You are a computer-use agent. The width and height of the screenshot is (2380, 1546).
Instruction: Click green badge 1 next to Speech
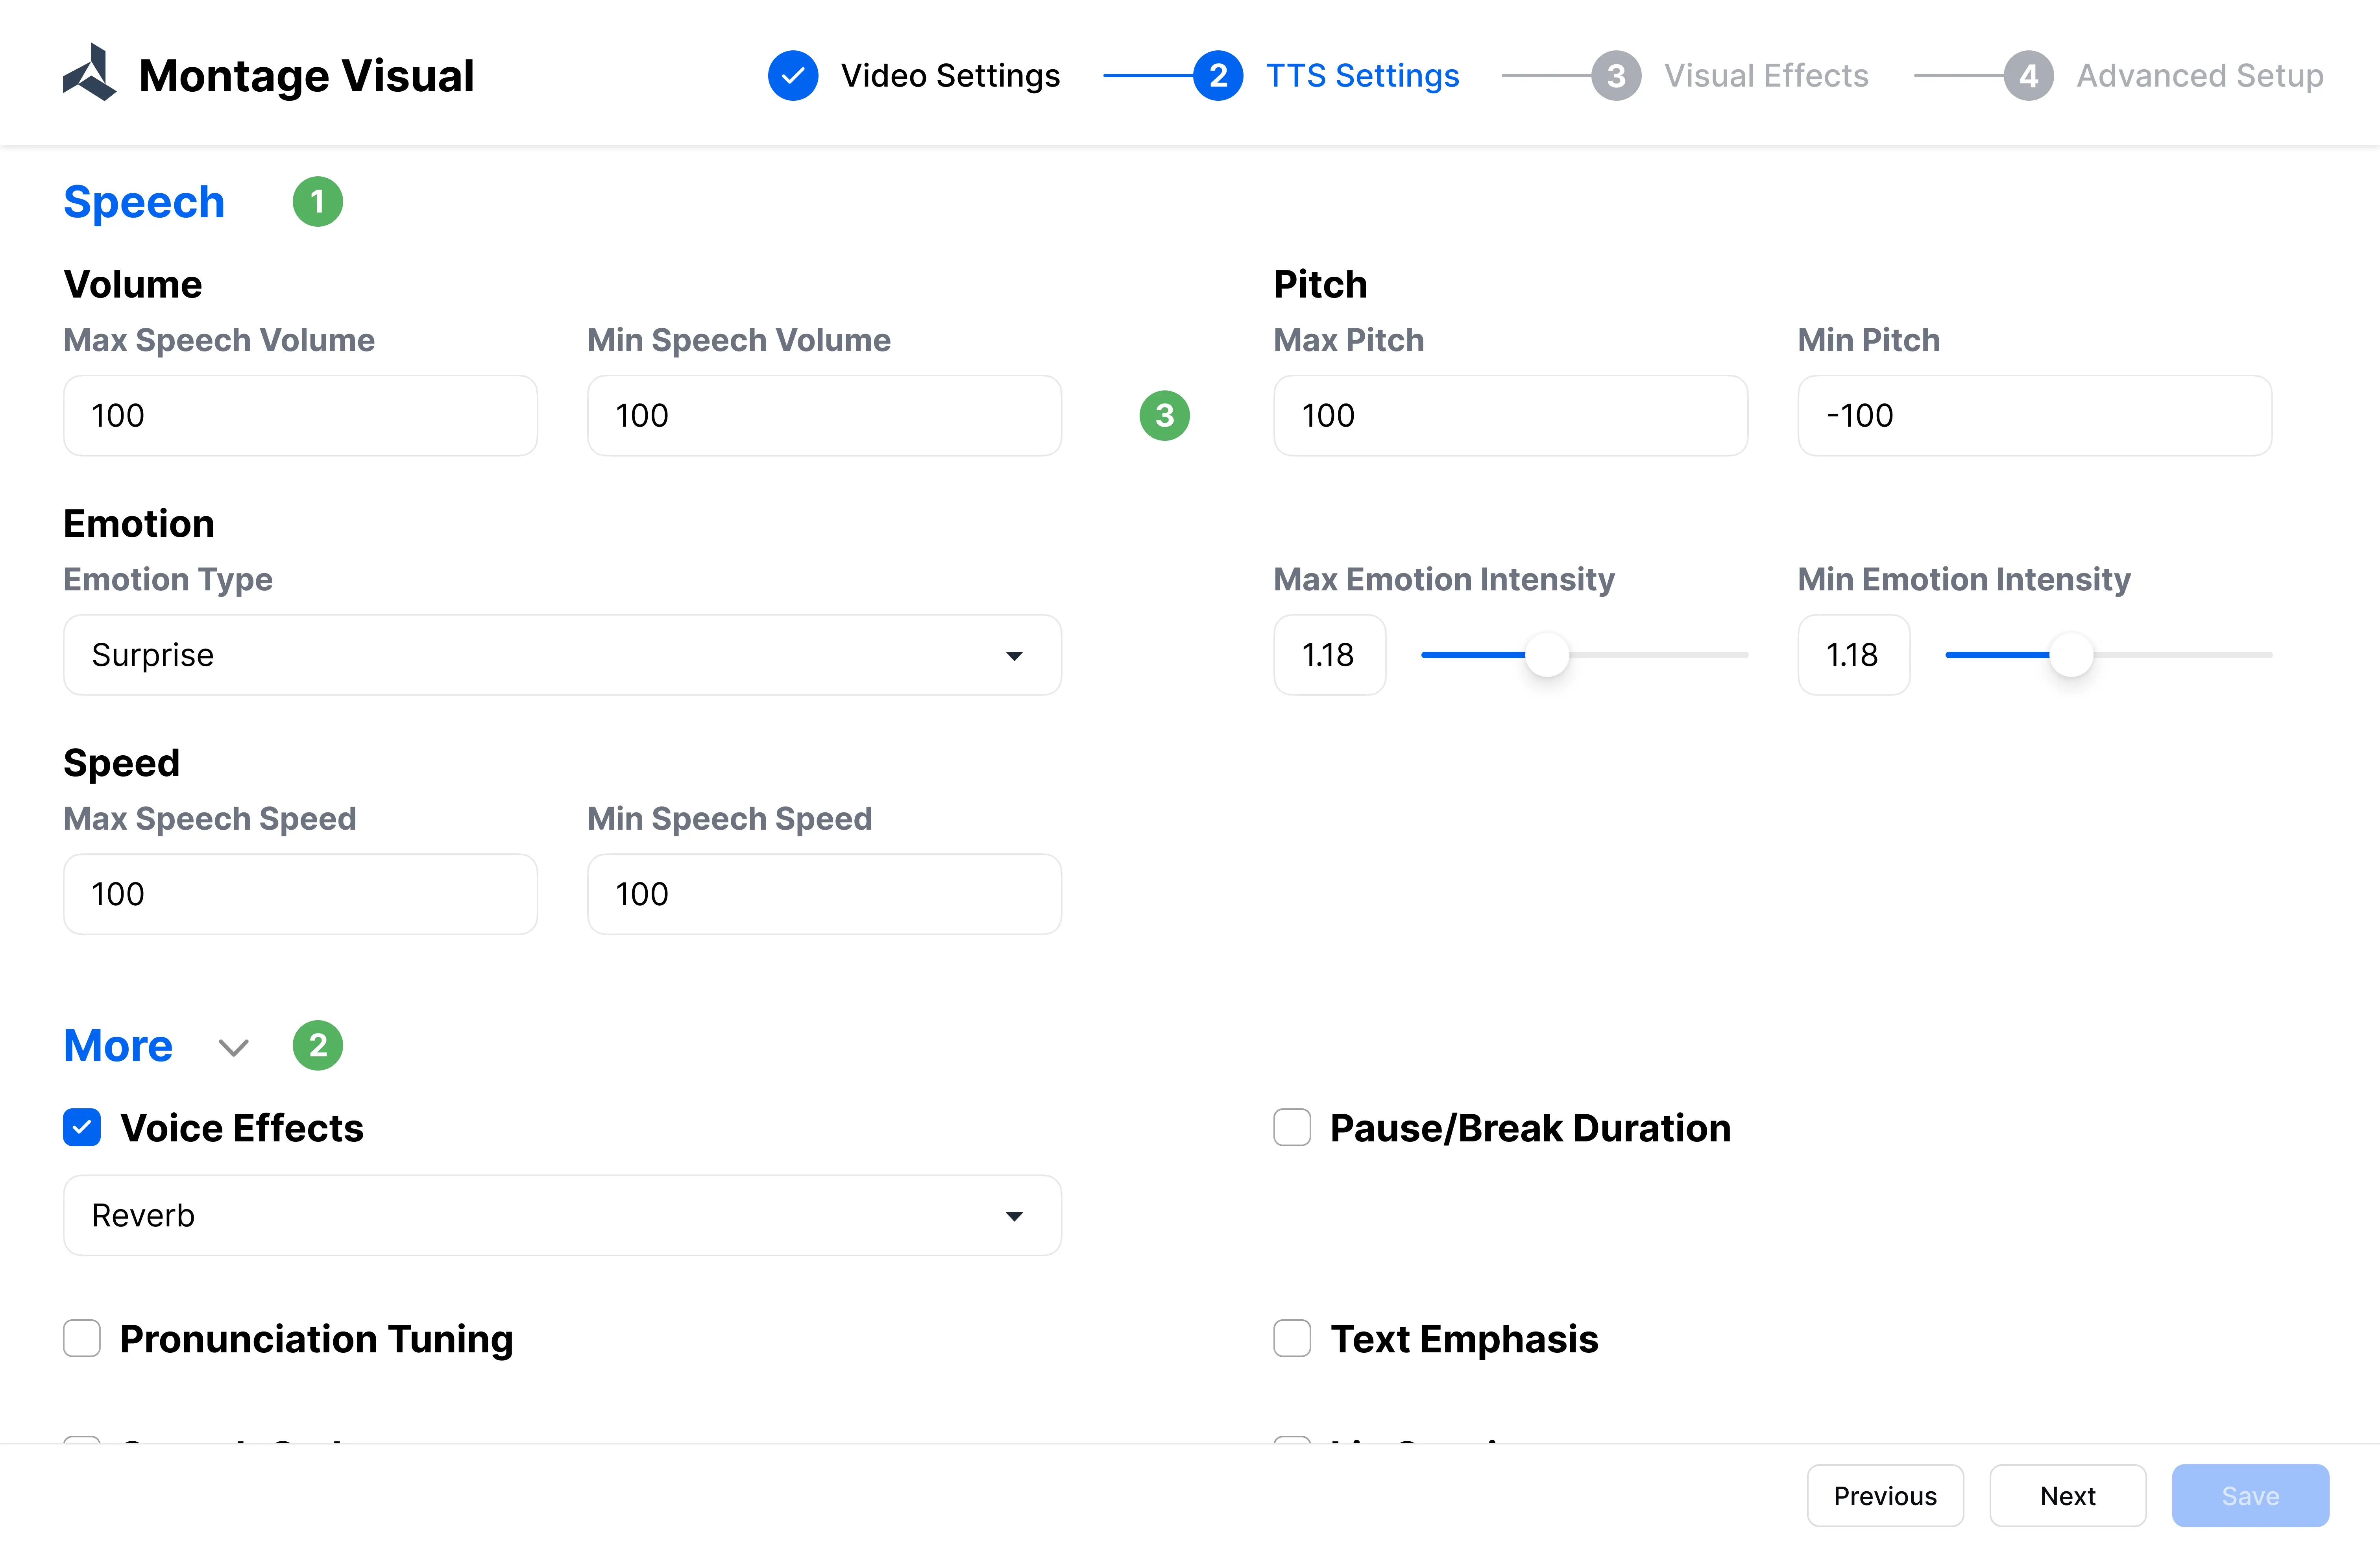pyautogui.click(x=317, y=202)
